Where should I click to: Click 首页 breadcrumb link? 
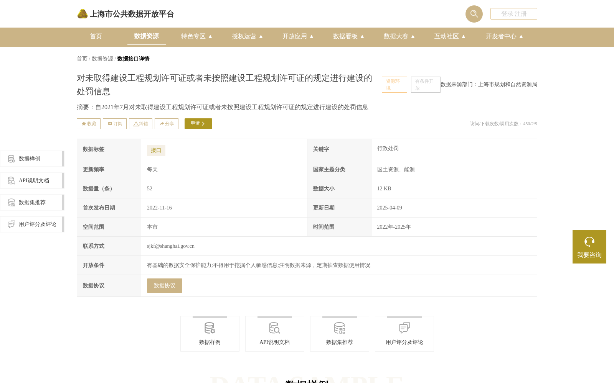click(82, 59)
